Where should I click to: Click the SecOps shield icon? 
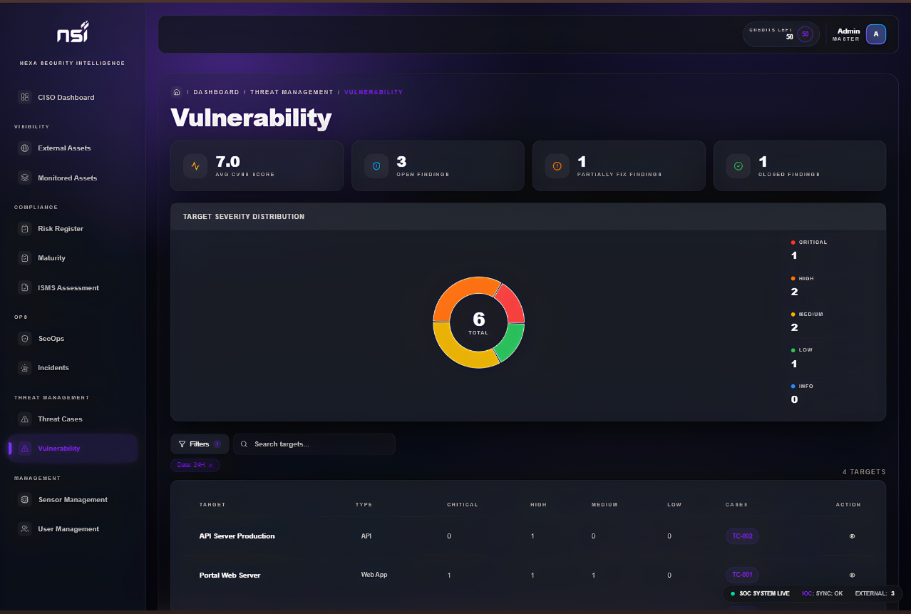pyautogui.click(x=25, y=339)
